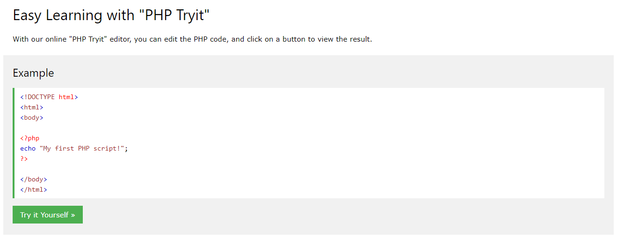Click the "My first PHP script!" string

81,149
